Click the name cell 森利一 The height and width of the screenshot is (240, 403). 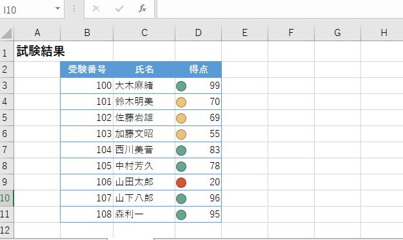click(x=144, y=214)
